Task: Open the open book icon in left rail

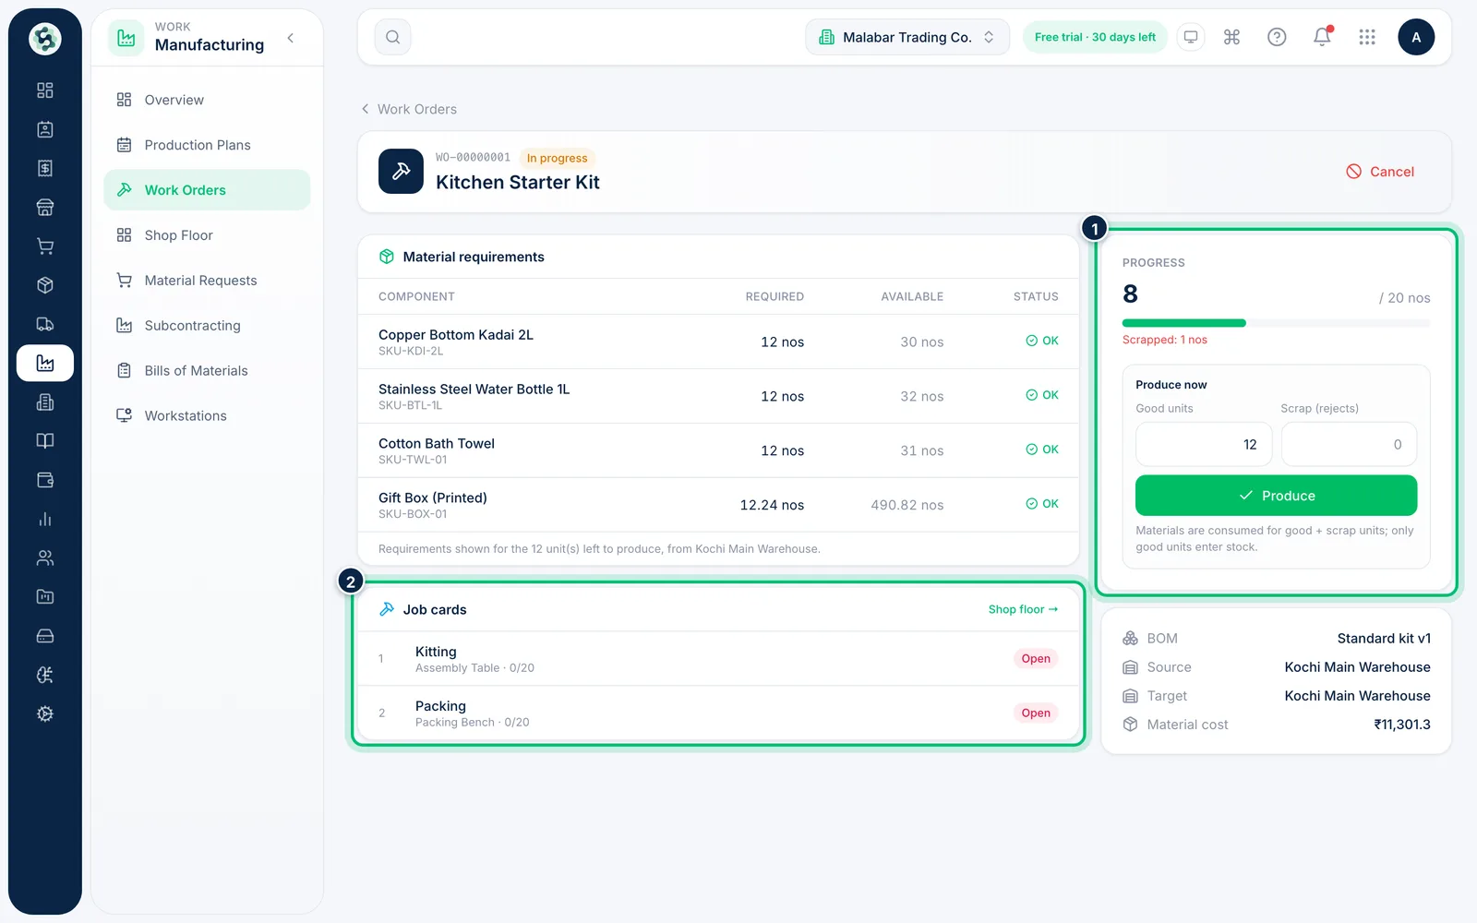Action: point(45,441)
